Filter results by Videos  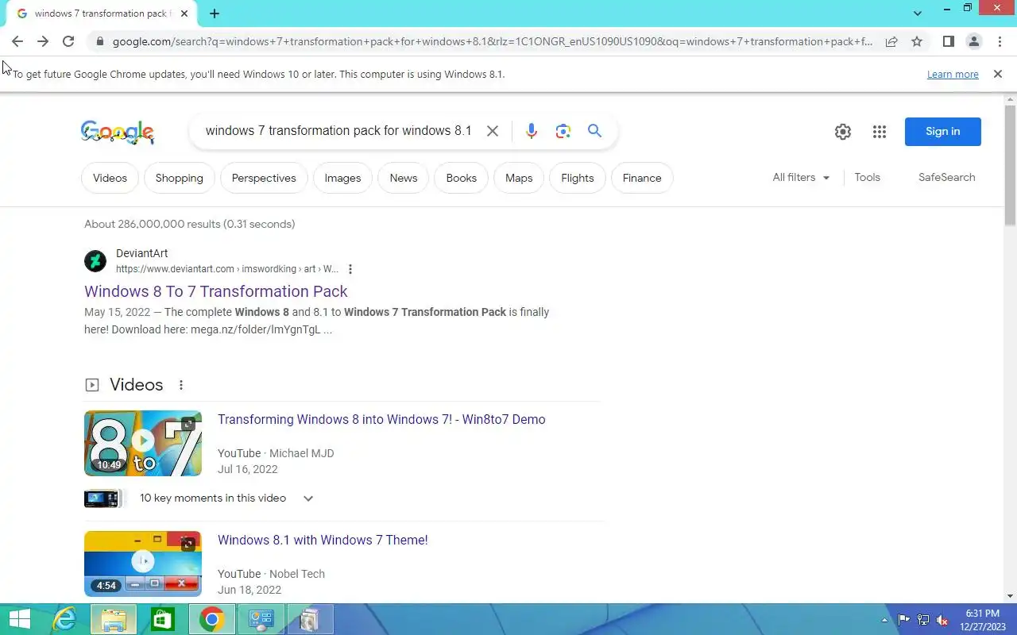[110, 178]
